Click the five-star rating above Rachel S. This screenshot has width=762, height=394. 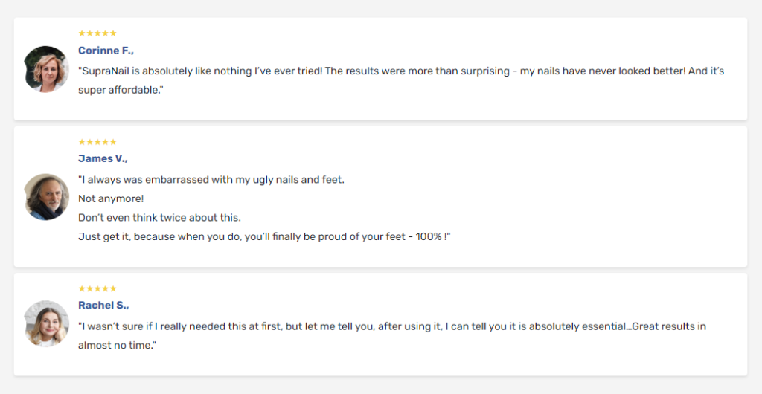point(97,288)
